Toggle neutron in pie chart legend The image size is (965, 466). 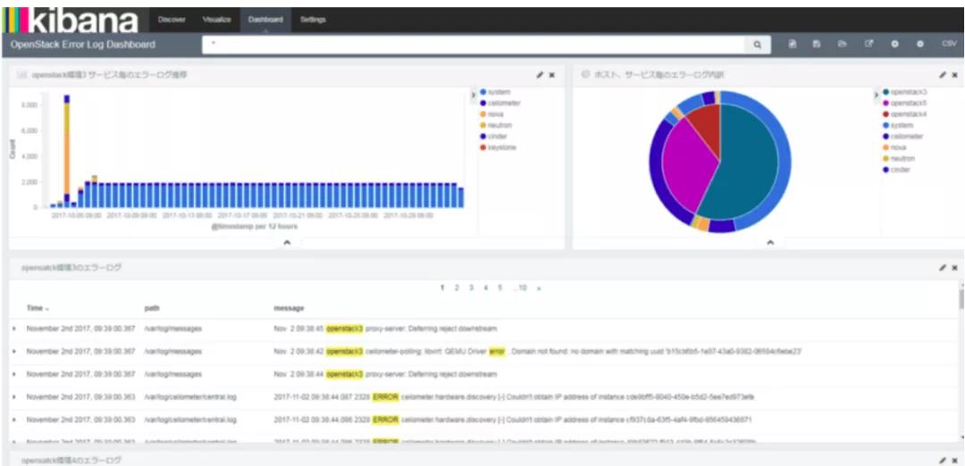coord(899,159)
